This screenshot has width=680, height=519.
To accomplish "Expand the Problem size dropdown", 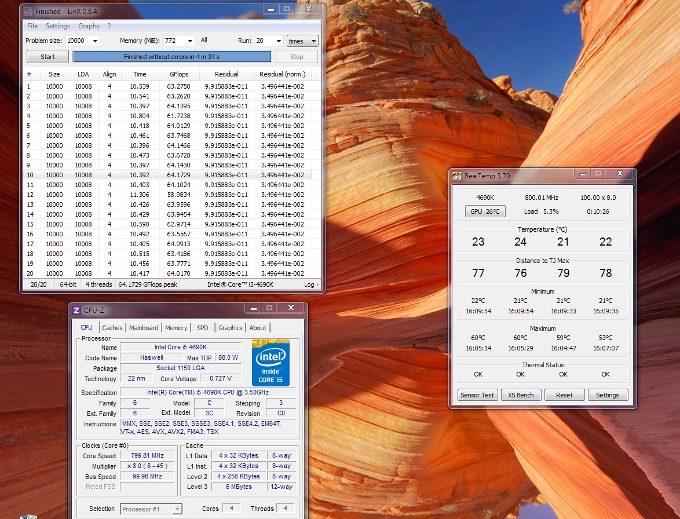I will (x=95, y=41).
